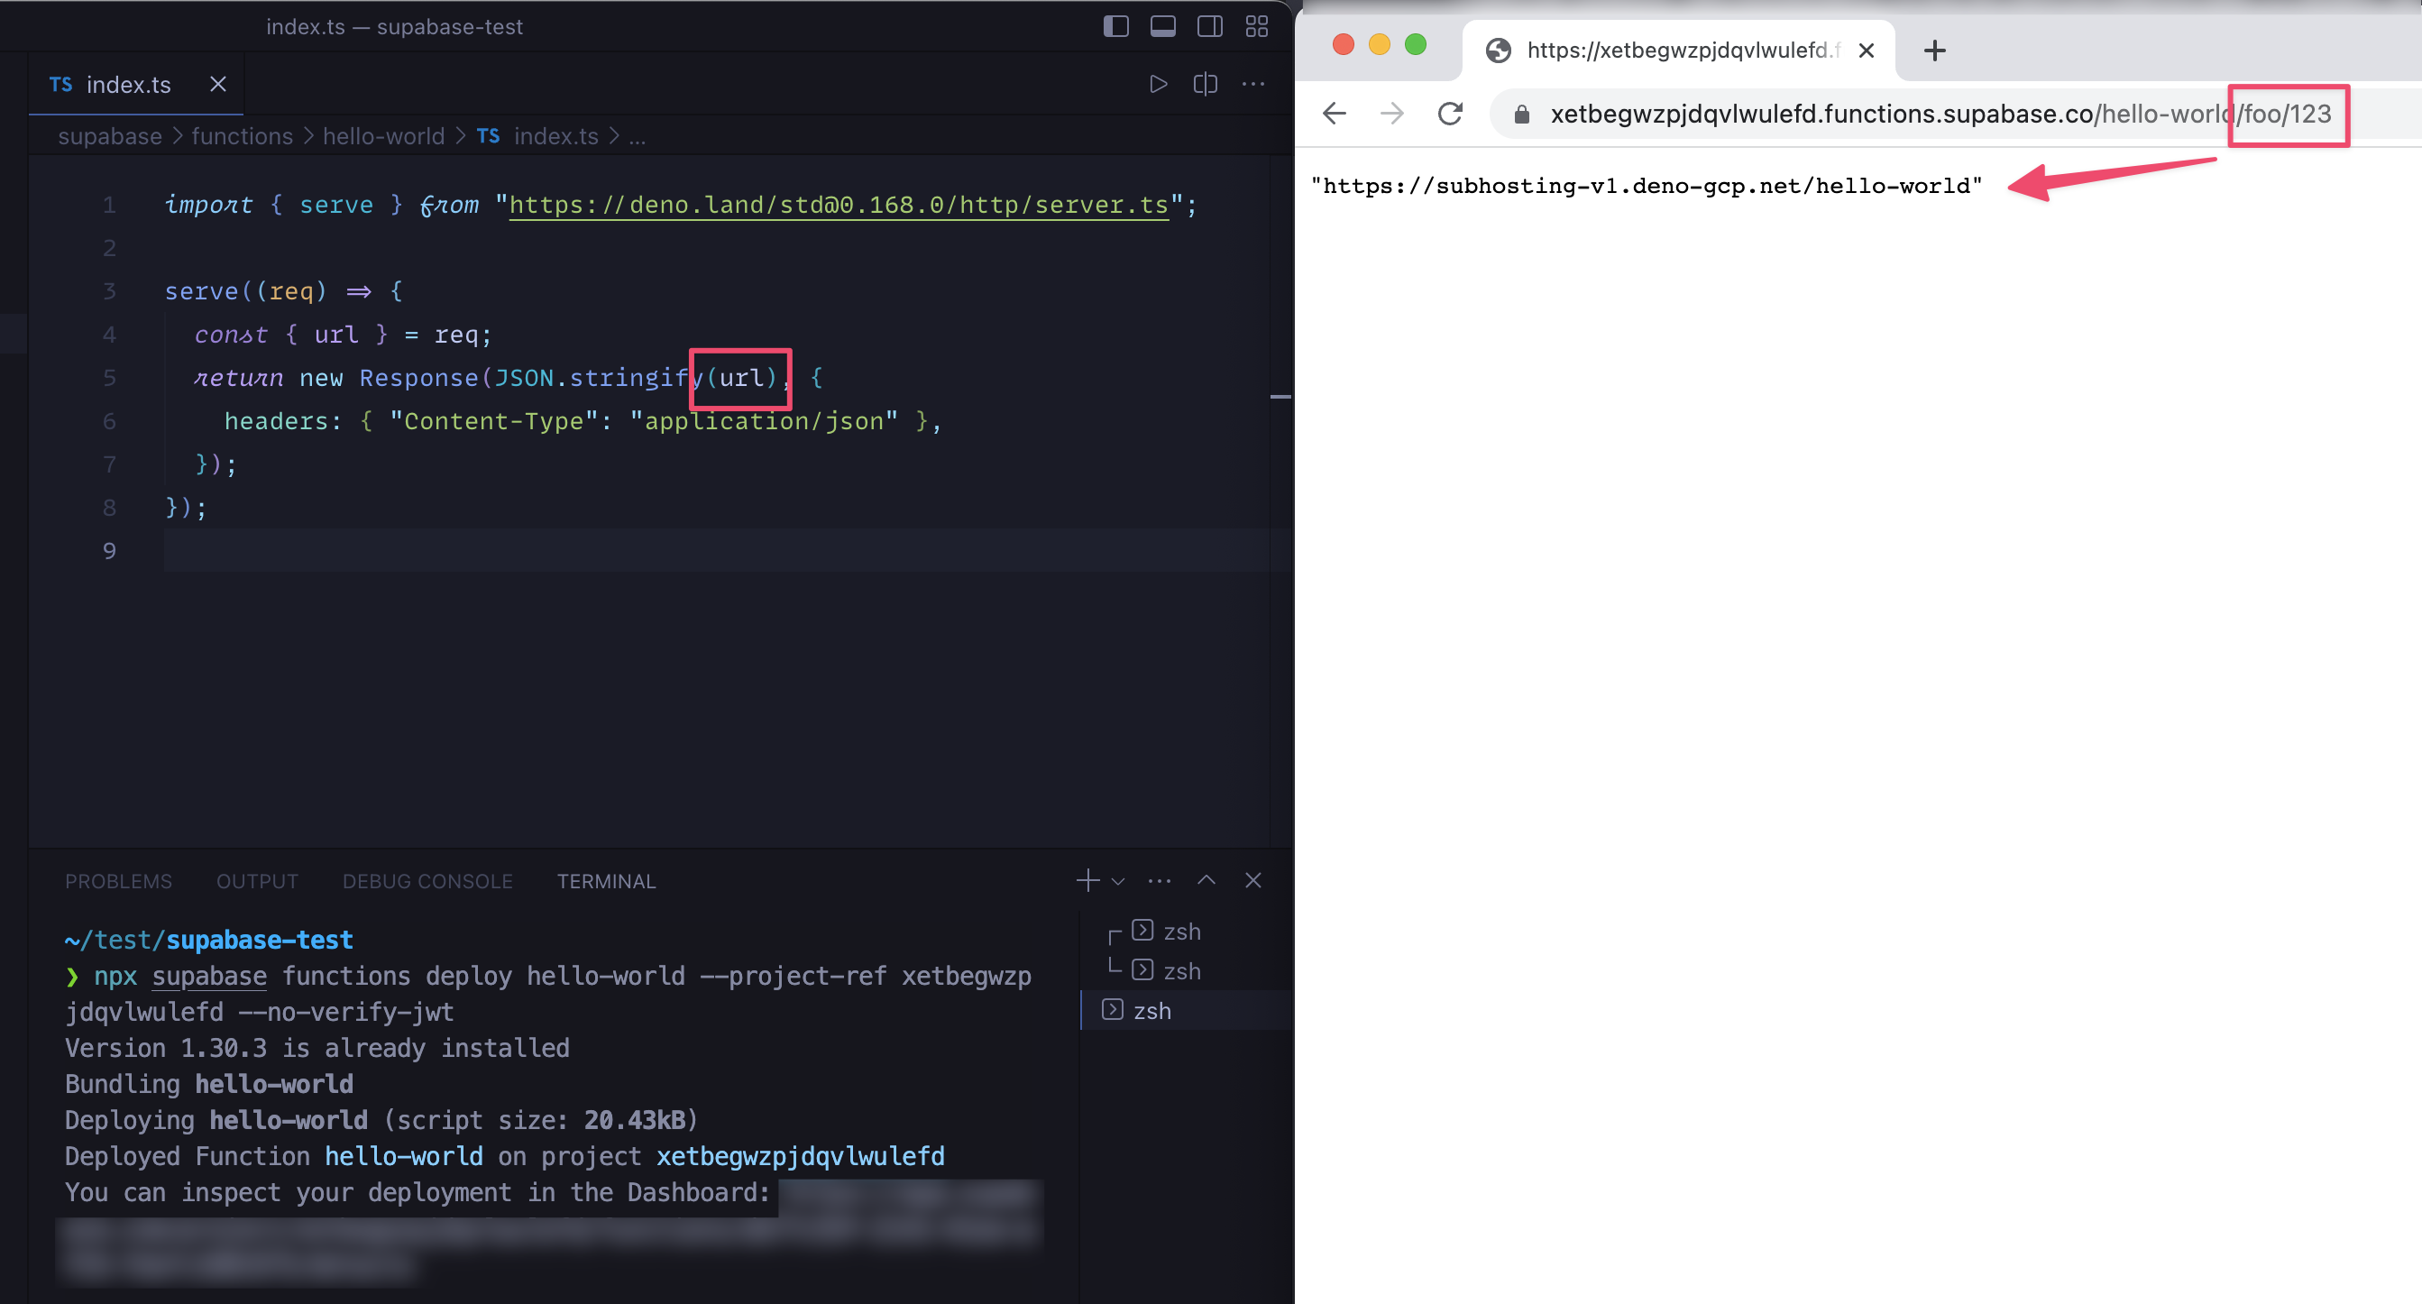Viewport: 2422px width, 1304px height.
Task: Split the editor using the split icon
Action: click(1205, 84)
